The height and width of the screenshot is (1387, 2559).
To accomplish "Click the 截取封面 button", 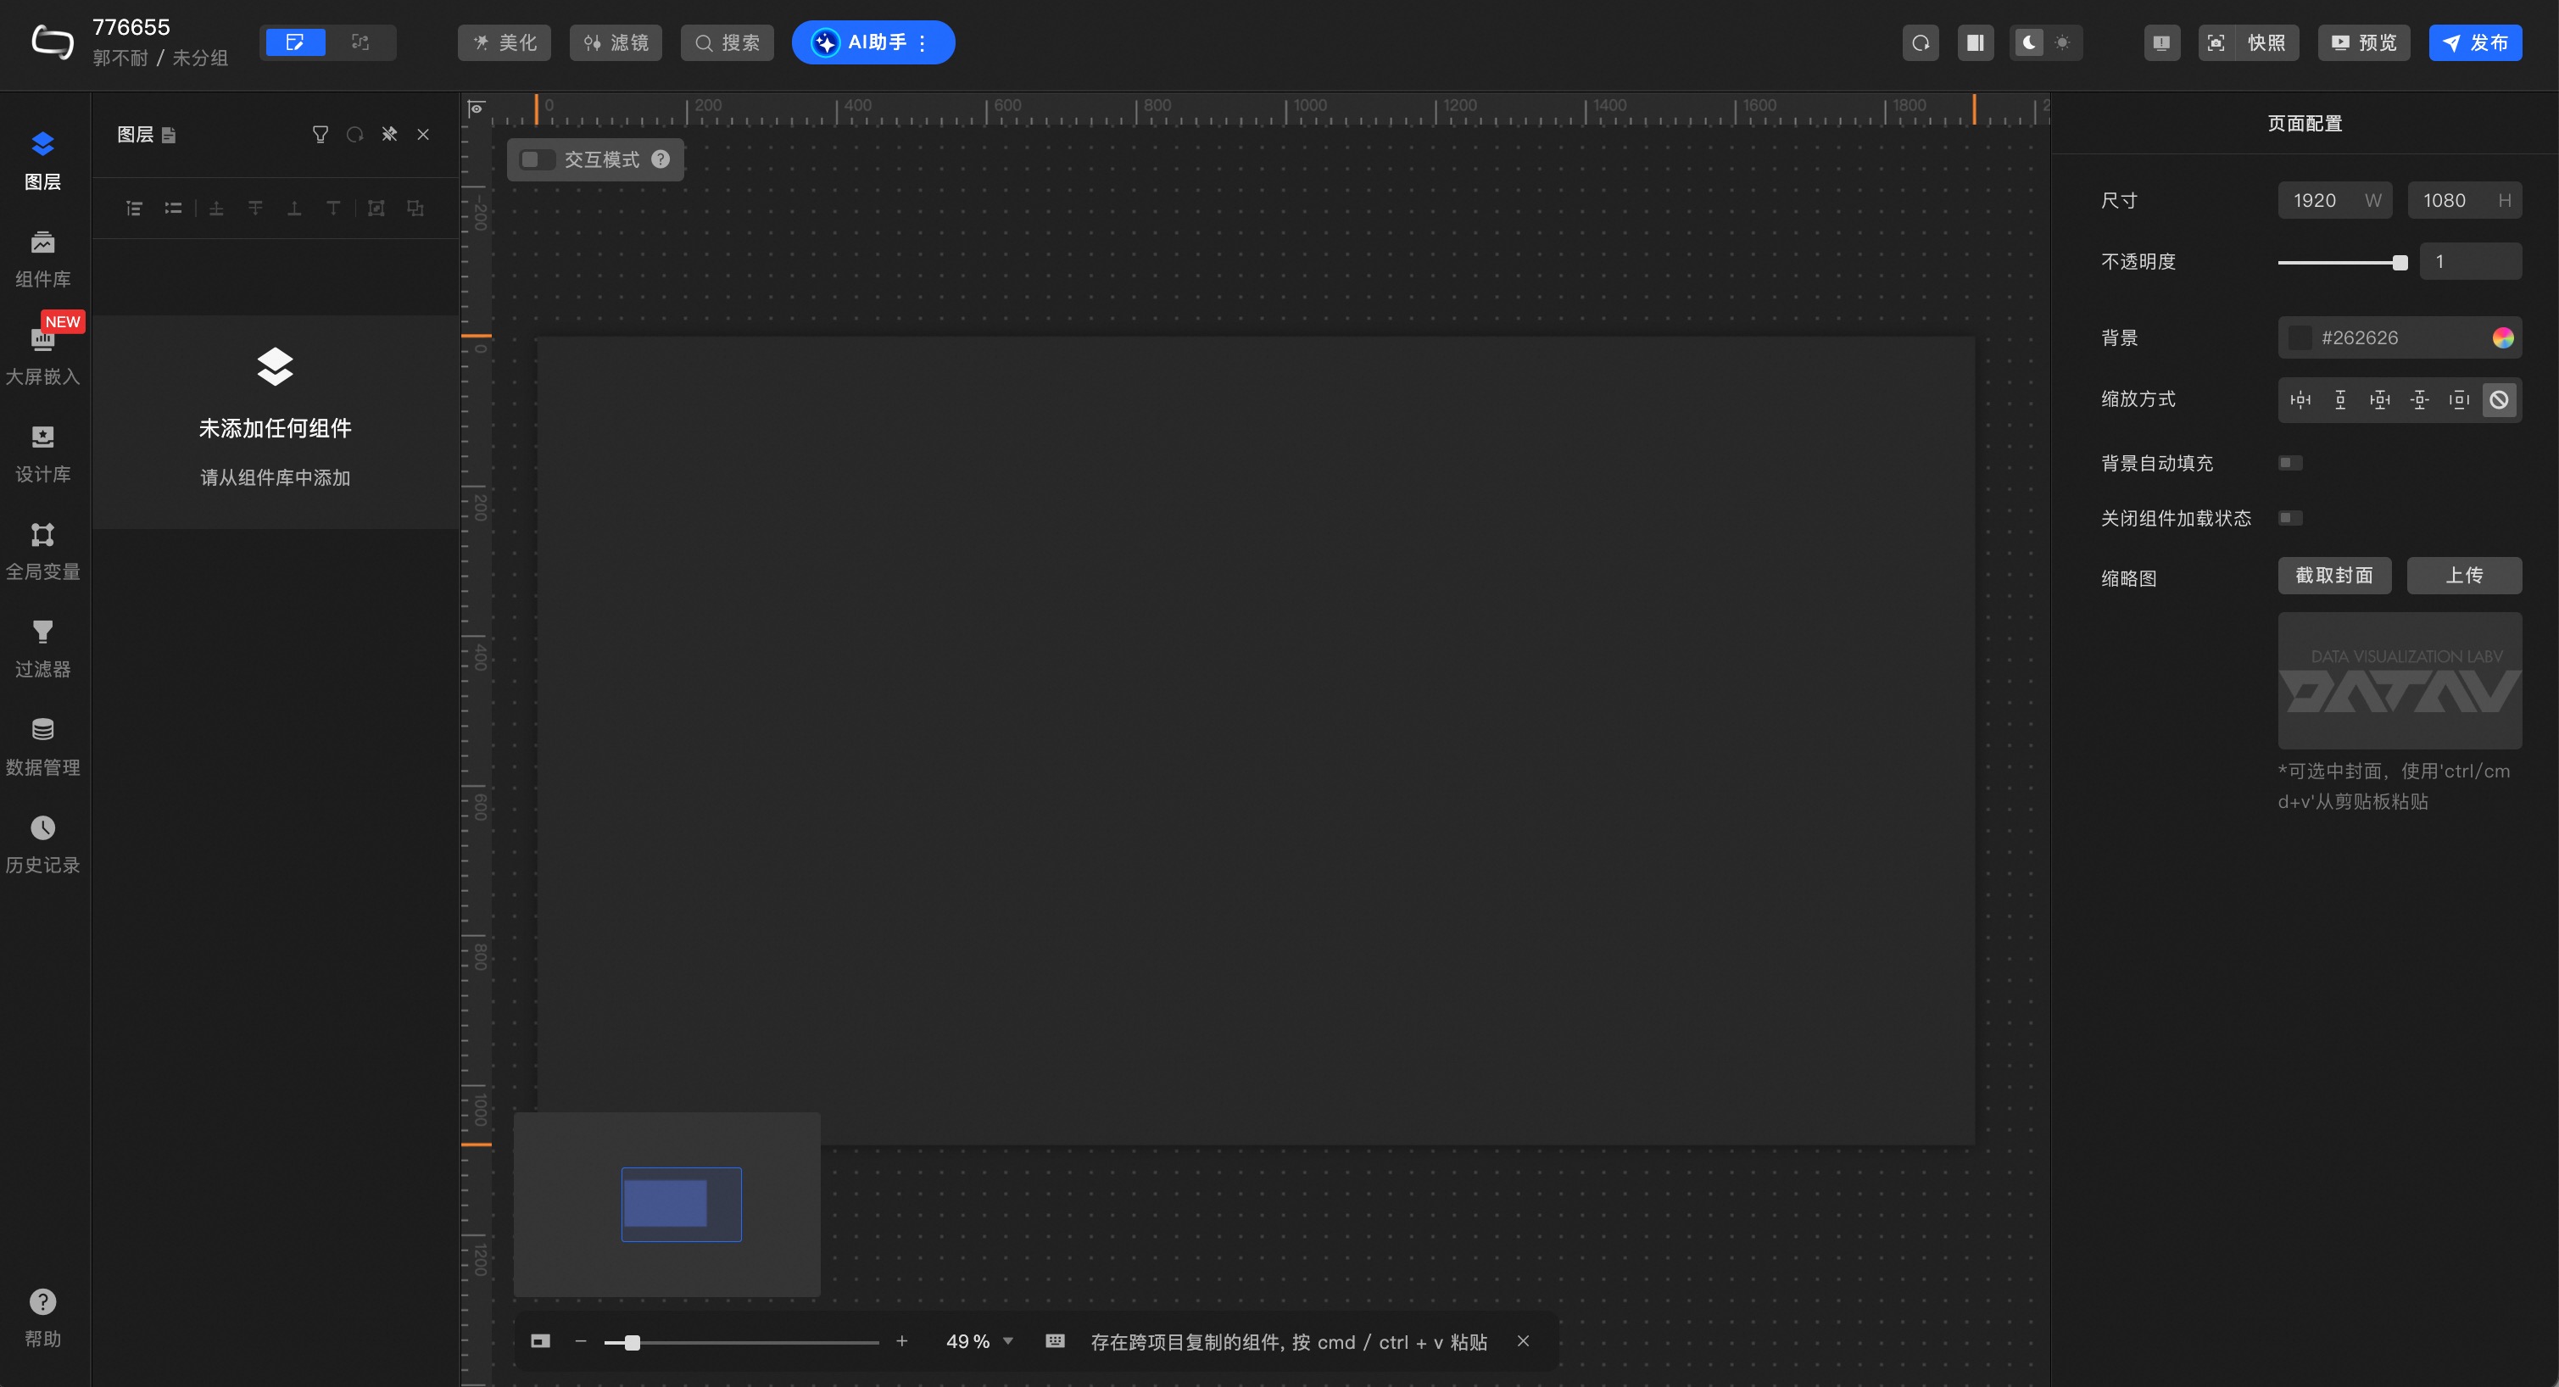I will 2333,576.
